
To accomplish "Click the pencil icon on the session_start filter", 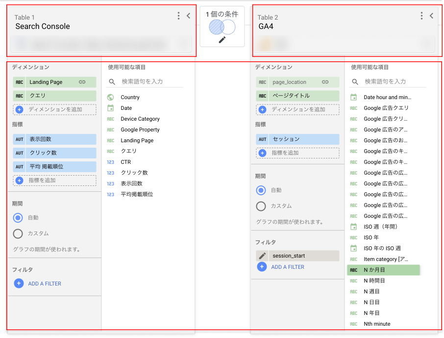I will coord(263,256).
